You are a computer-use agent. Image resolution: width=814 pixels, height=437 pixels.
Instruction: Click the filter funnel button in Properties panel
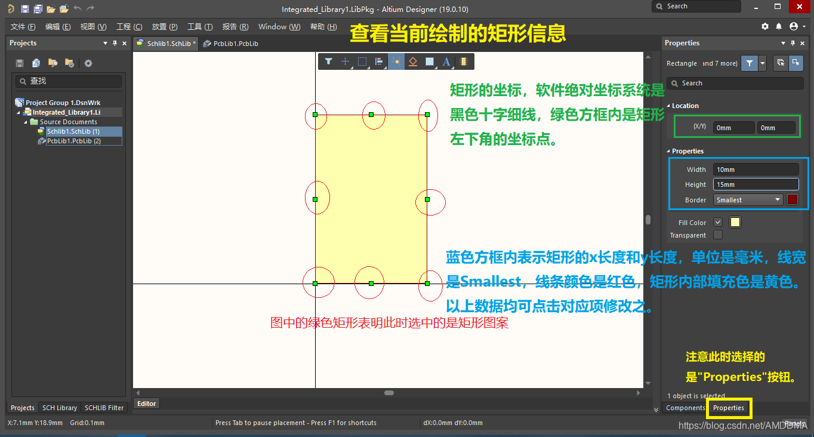(x=750, y=63)
